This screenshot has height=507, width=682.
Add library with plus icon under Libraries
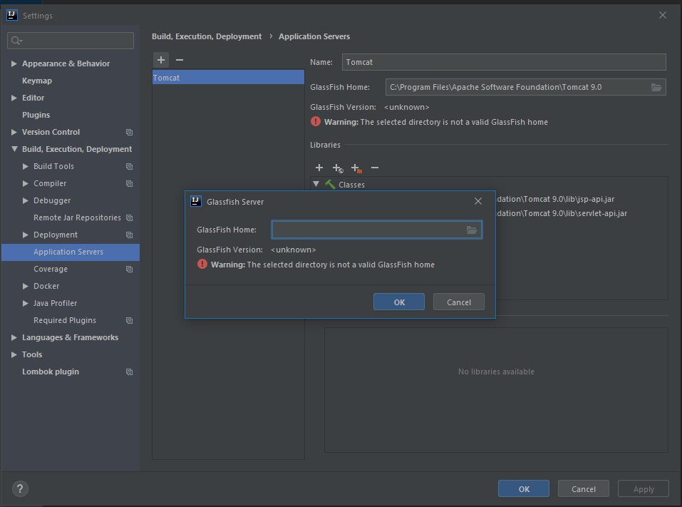[319, 168]
